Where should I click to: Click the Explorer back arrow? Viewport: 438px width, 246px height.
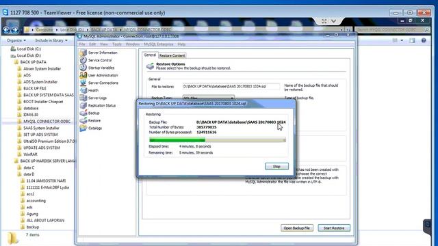(x=6, y=29)
